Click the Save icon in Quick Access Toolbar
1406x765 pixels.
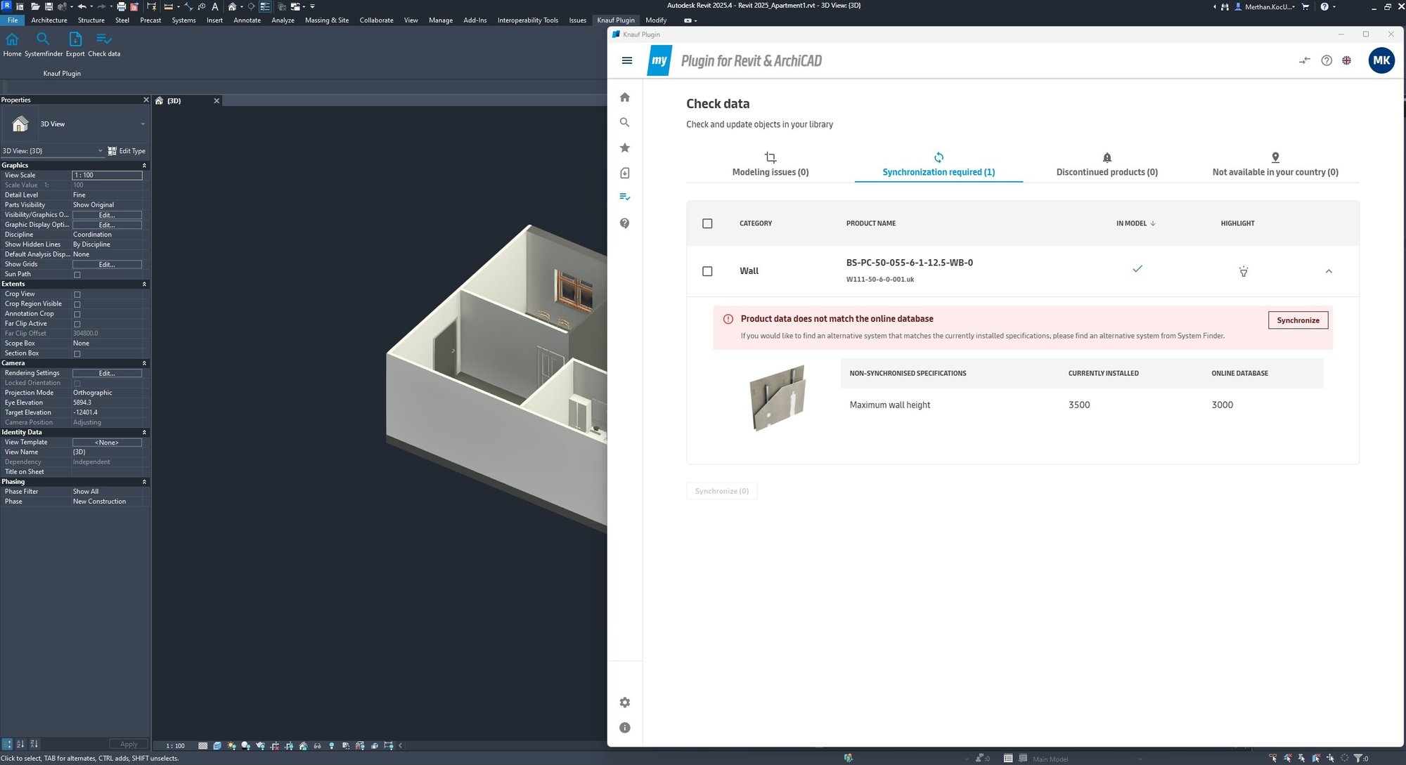pyautogui.click(x=48, y=6)
